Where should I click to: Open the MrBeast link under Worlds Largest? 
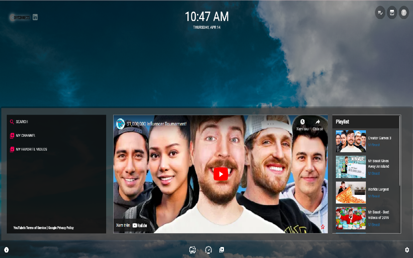click(x=374, y=196)
